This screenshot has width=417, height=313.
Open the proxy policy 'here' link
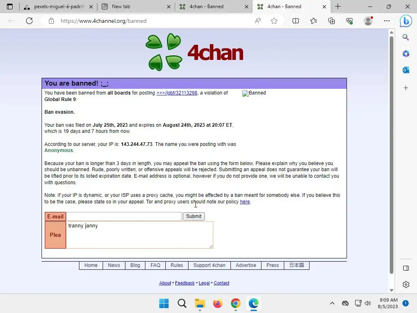tap(245, 202)
